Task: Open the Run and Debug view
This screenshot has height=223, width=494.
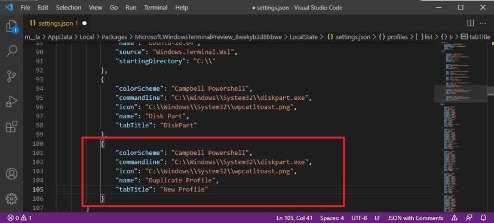Action: click(x=11, y=102)
